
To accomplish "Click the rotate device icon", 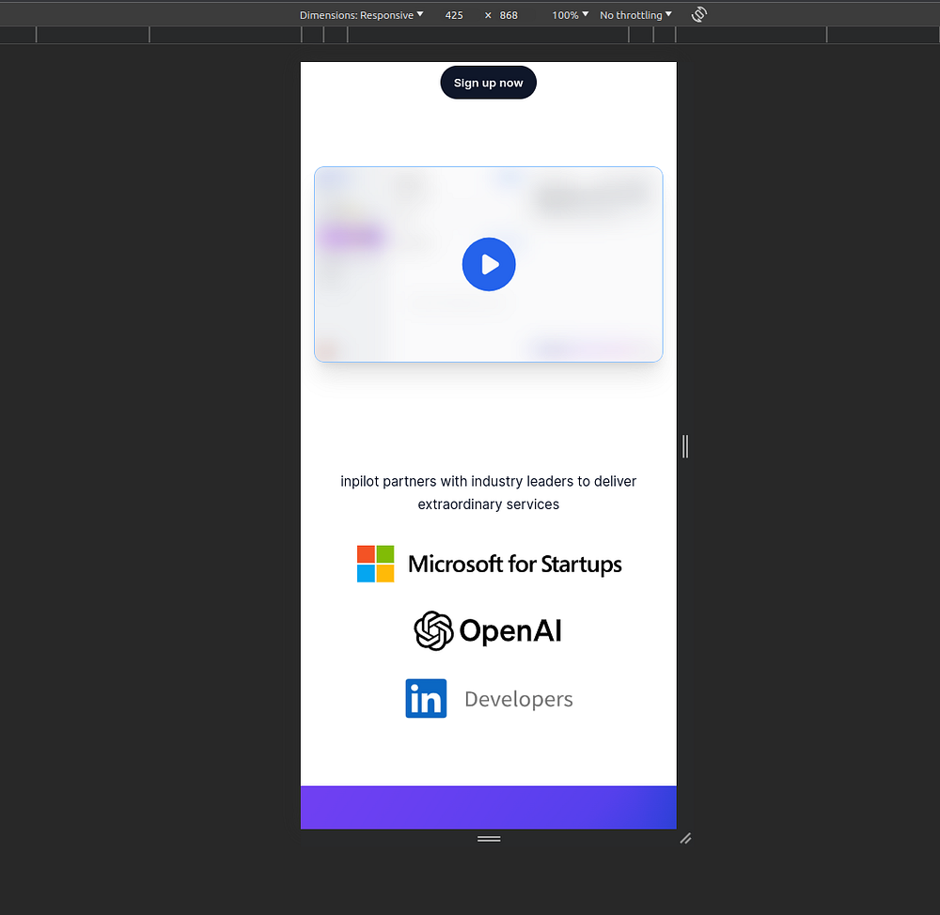I will [699, 14].
